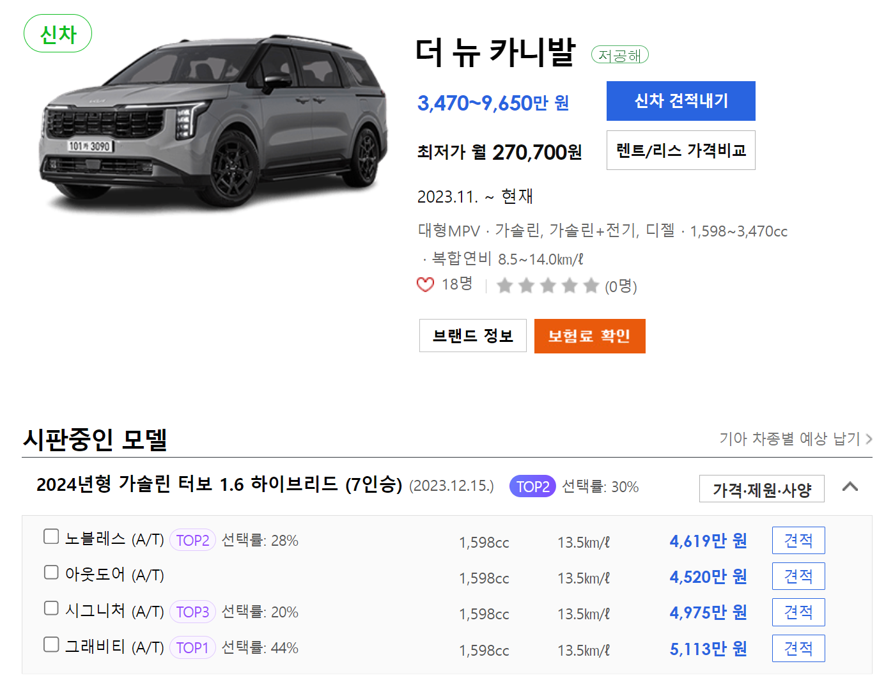This screenshot has width=893, height=680.
Task: Open 렌트/리스 가격비교
Action: [x=681, y=150]
